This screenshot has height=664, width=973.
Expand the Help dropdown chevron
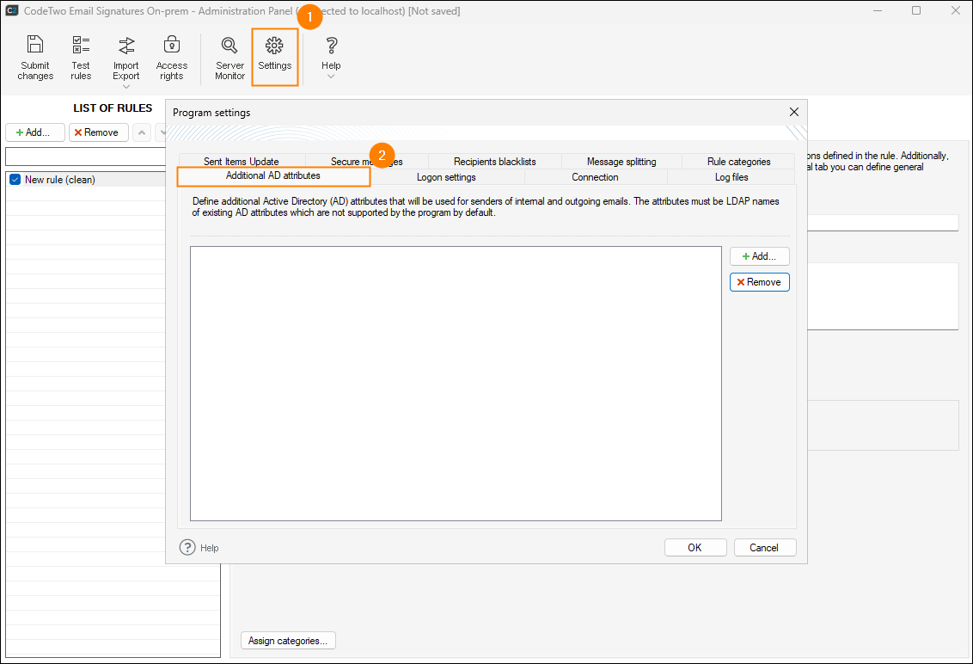pos(331,77)
